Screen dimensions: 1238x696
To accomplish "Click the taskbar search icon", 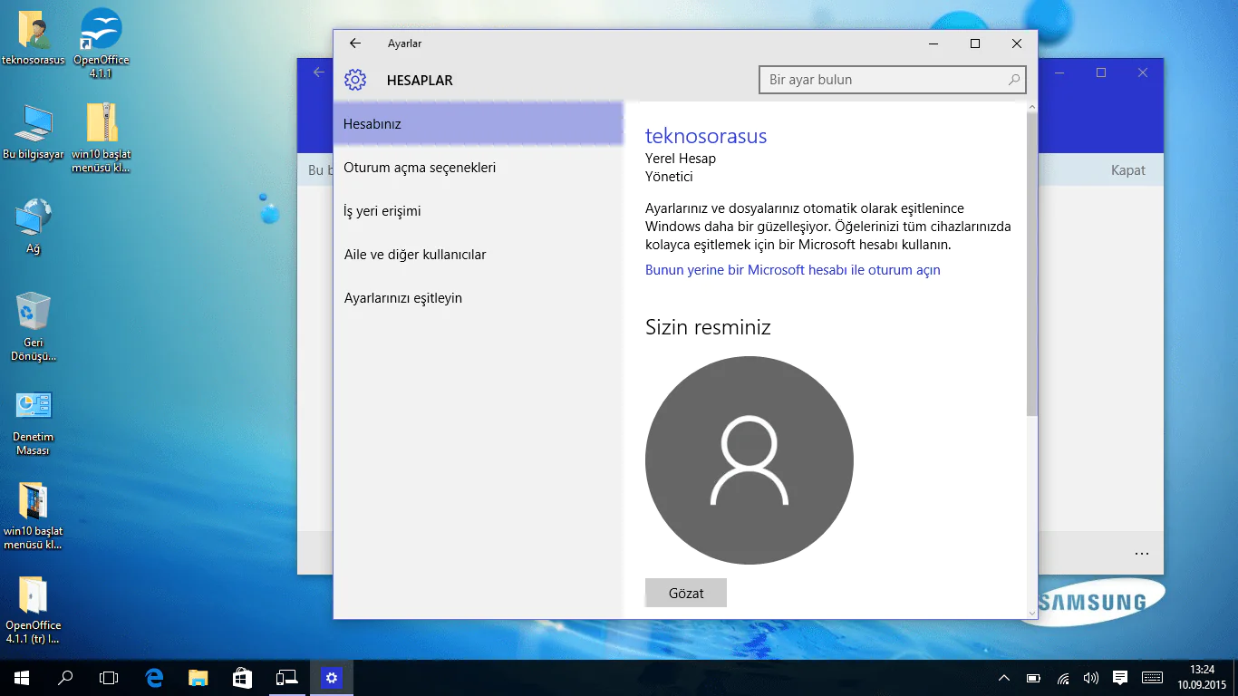I will point(63,677).
